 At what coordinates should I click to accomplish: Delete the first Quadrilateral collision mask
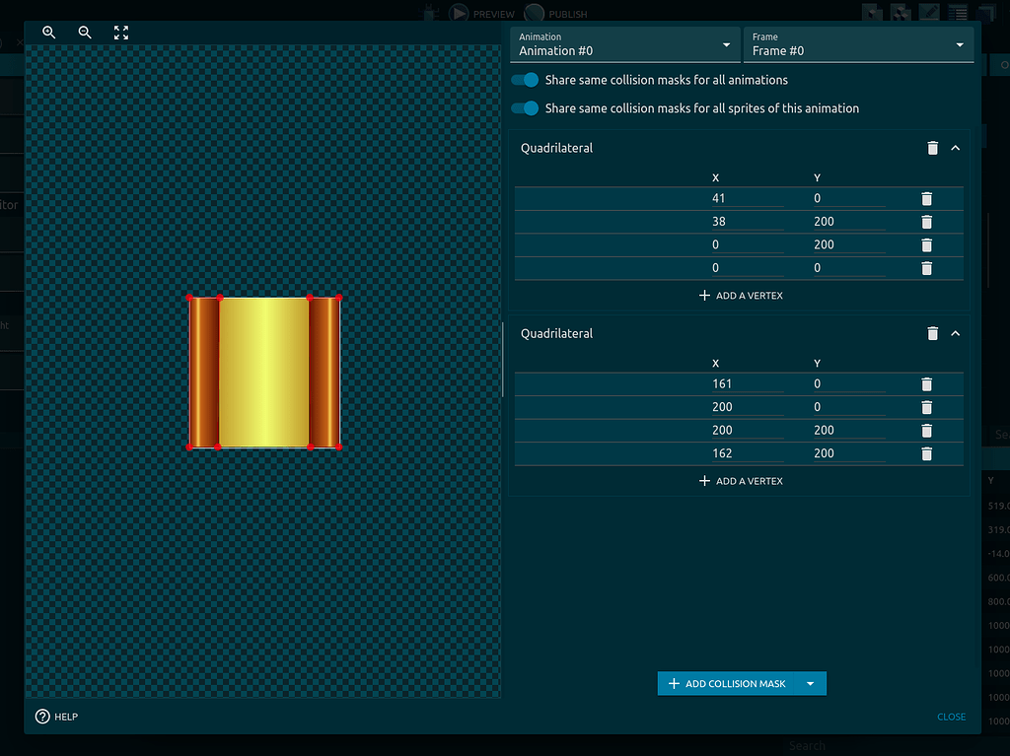click(x=932, y=148)
